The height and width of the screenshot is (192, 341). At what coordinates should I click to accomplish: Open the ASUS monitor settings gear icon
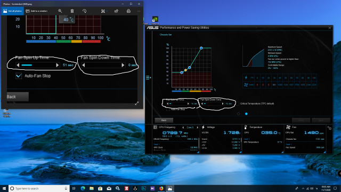(x=329, y=128)
